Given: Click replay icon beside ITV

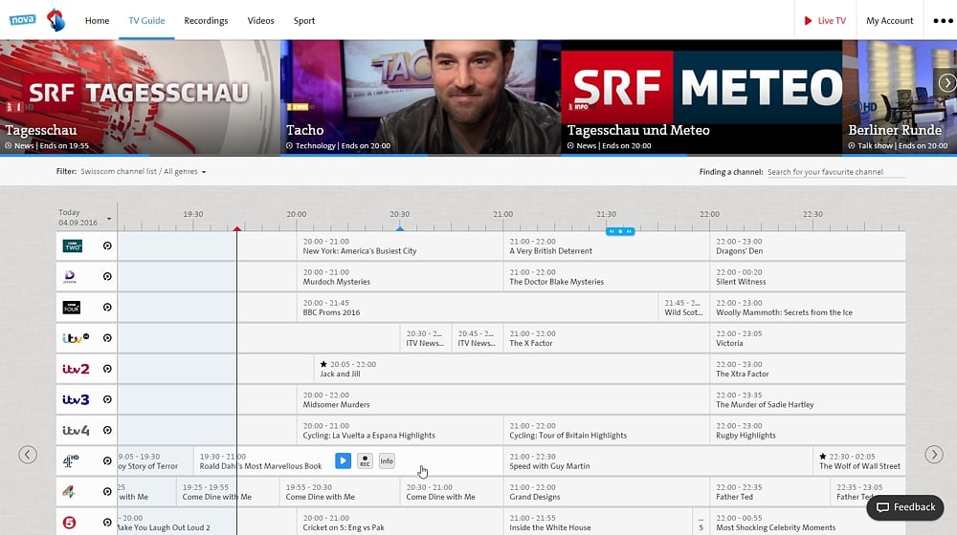Looking at the screenshot, I should pyautogui.click(x=107, y=337).
